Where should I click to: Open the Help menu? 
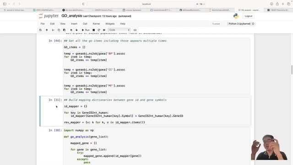[x=123, y=24]
